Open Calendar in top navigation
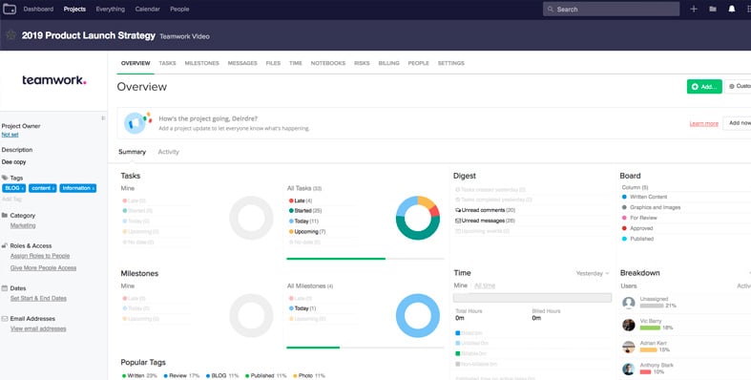This screenshot has width=751, height=380. tap(148, 10)
